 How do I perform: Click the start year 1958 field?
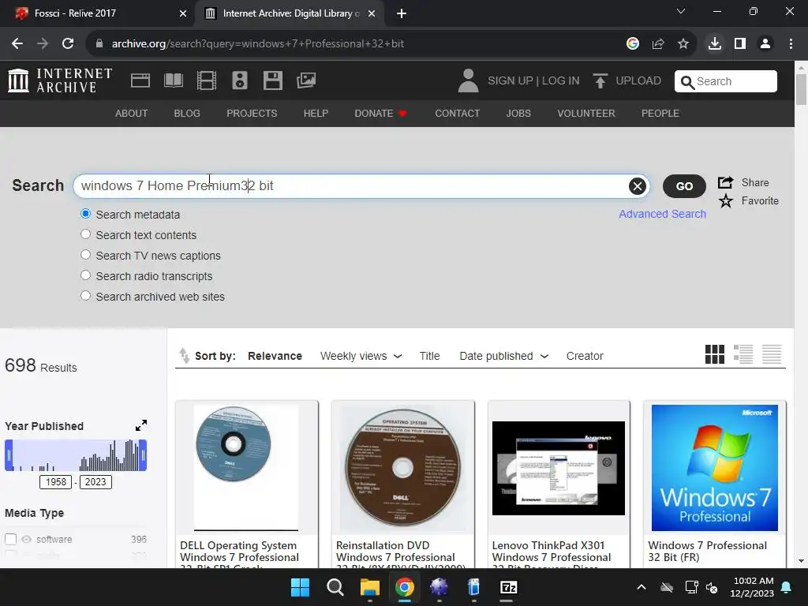click(56, 482)
